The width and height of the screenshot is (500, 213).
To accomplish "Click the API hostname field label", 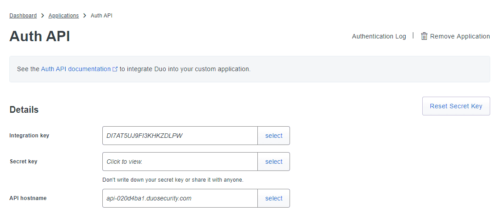I will (28, 198).
